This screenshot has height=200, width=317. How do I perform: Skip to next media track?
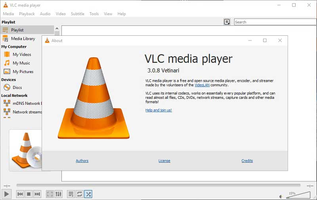(x=37, y=194)
